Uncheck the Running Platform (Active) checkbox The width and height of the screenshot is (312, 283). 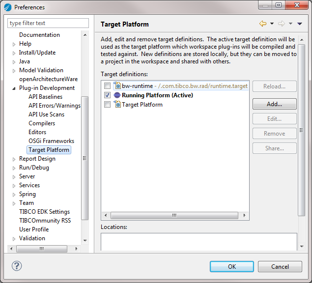107,95
